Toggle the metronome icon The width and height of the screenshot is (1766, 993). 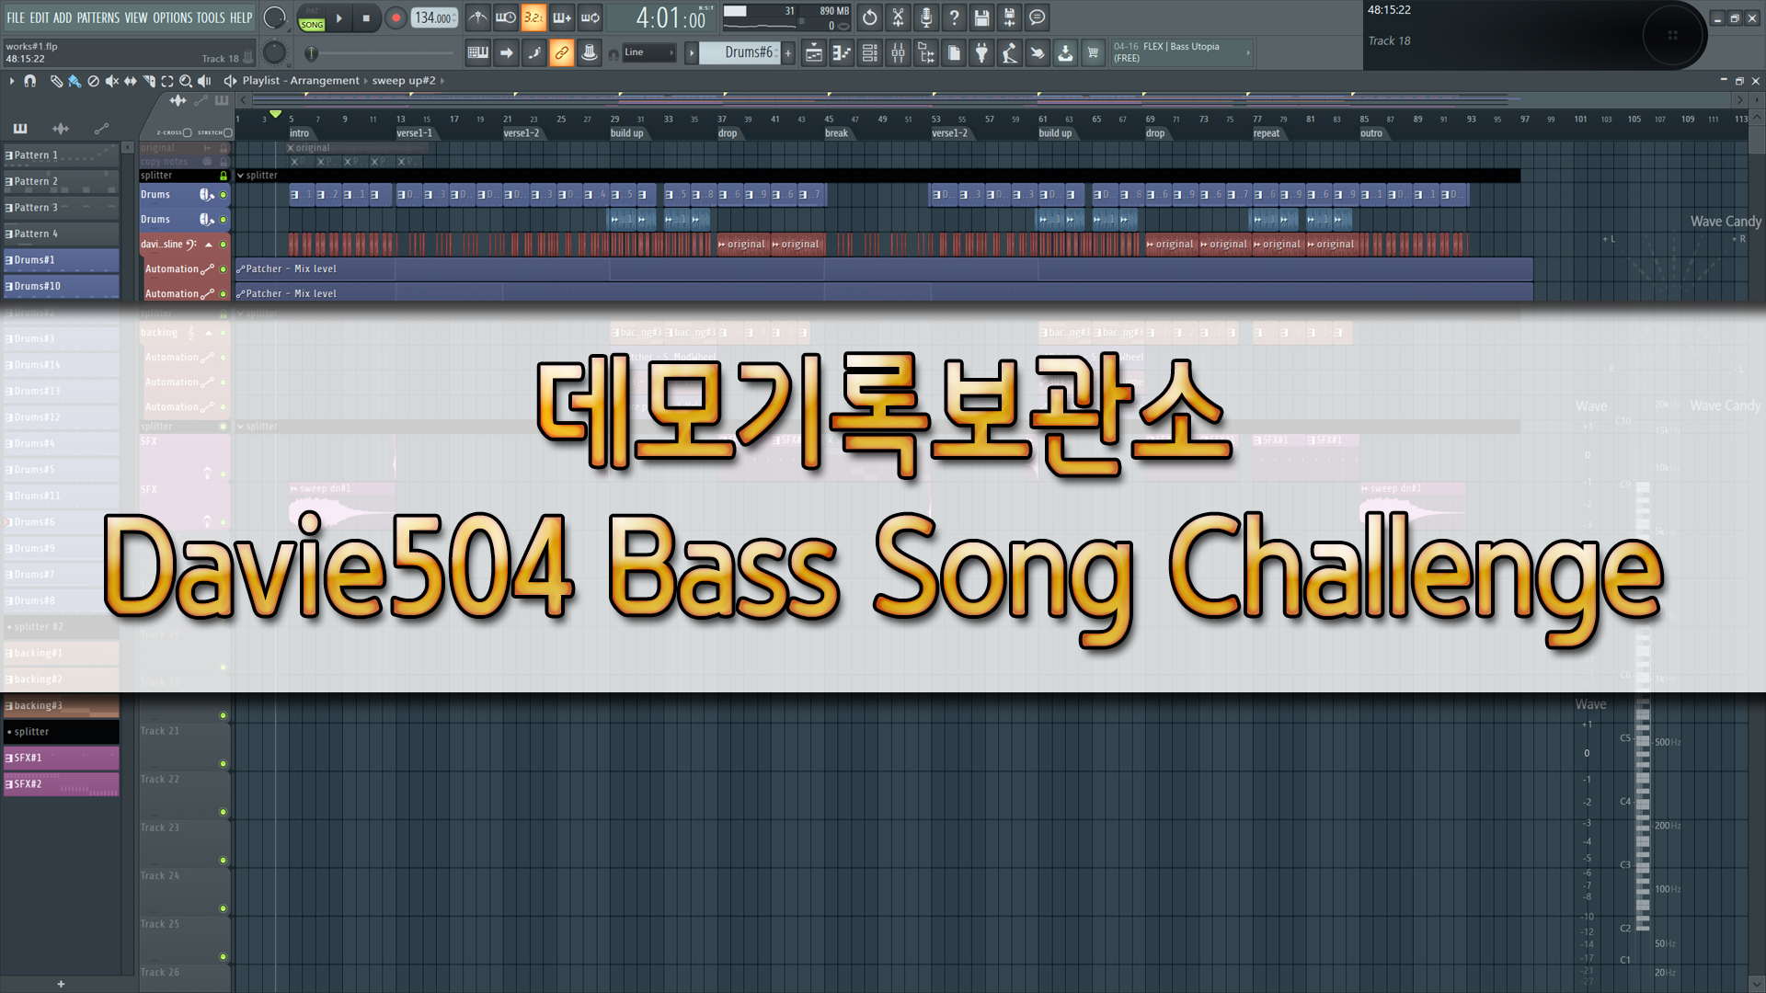477,17
